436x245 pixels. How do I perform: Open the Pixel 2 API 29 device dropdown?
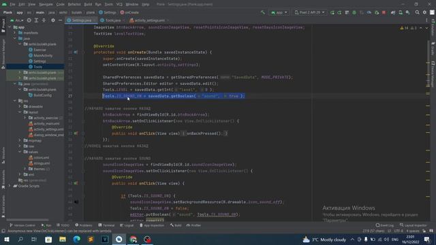(x=309, y=12)
